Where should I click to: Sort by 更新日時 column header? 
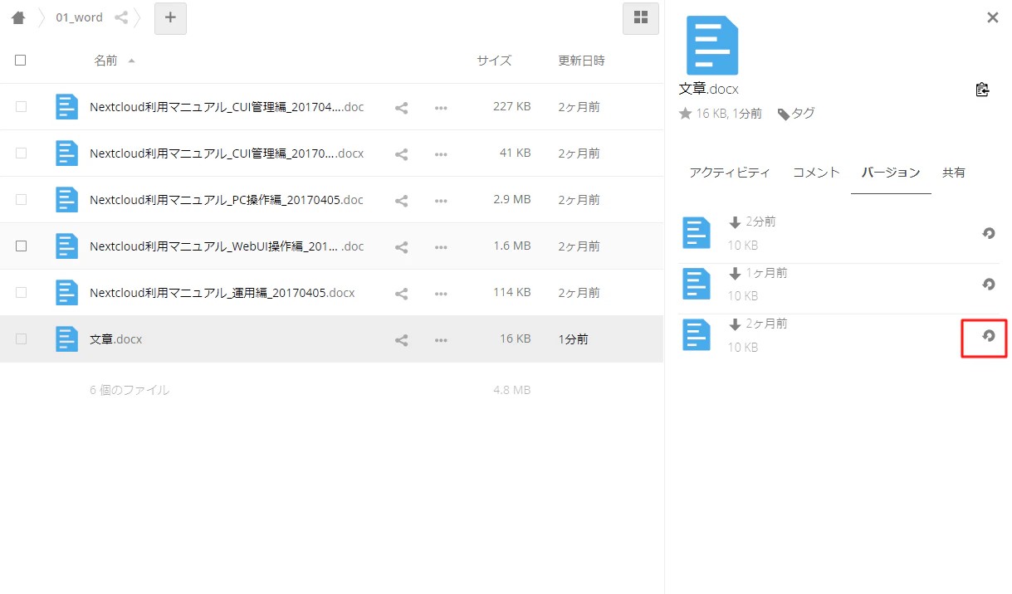coord(581,61)
